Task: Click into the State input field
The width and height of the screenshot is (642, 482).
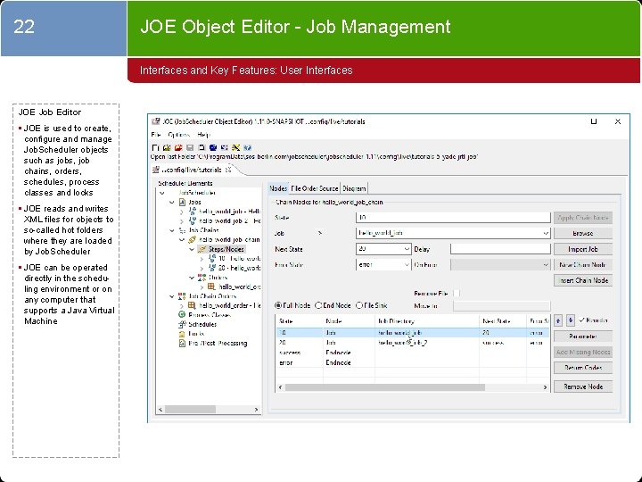Action: click(453, 218)
